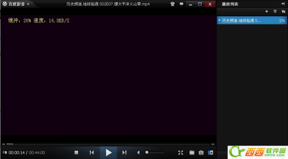Click the seek bar playback handle
This screenshot has width=288, height=159.
click(10, 144)
